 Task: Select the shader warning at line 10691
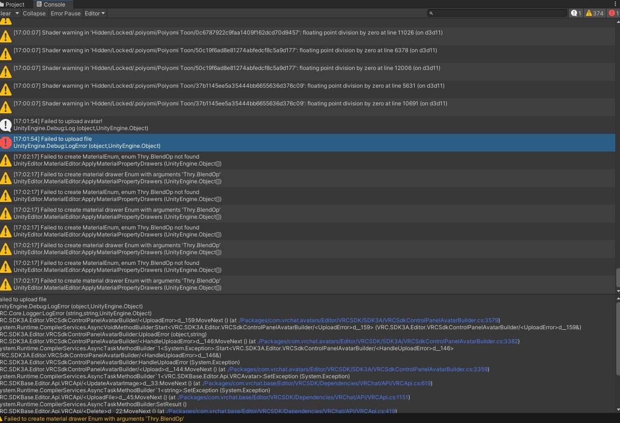[x=307, y=107]
